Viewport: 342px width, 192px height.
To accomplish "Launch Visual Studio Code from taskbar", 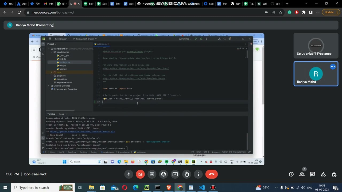I will point(202,187).
